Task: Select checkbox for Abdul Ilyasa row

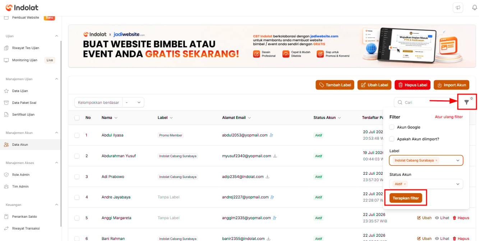Action: point(77,135)
